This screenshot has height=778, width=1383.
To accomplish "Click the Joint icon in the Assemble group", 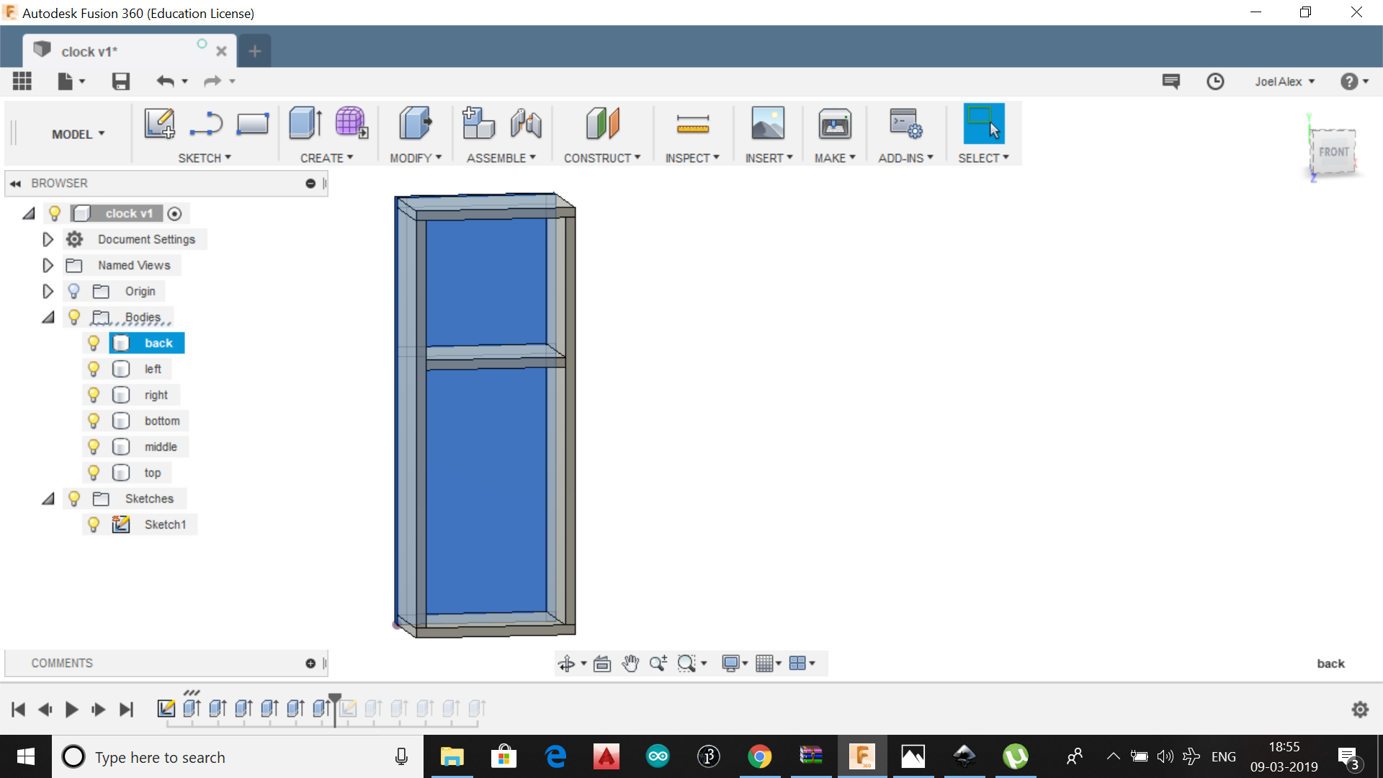I will [526, 123].
